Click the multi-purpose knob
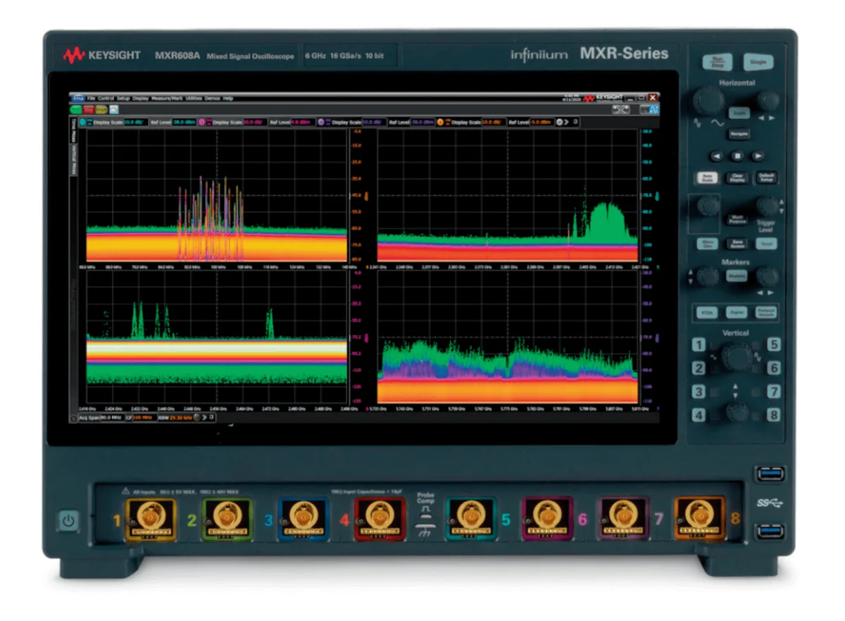 pos(708,206)
